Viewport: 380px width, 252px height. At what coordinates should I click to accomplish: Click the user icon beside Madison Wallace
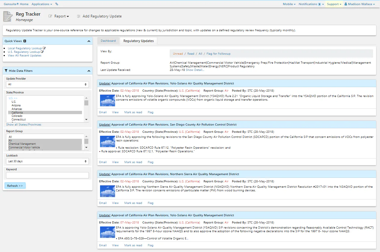[346, 4]
